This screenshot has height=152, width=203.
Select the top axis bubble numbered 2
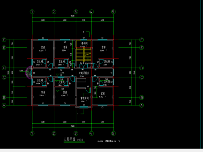54,11
